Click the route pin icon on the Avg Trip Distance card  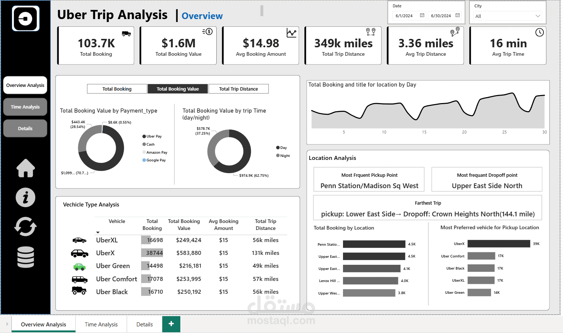click(455, 32)
